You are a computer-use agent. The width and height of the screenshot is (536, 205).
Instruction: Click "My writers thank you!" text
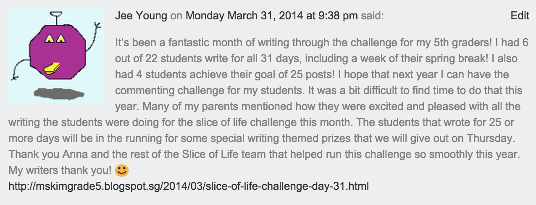click(x=60, y=170)
